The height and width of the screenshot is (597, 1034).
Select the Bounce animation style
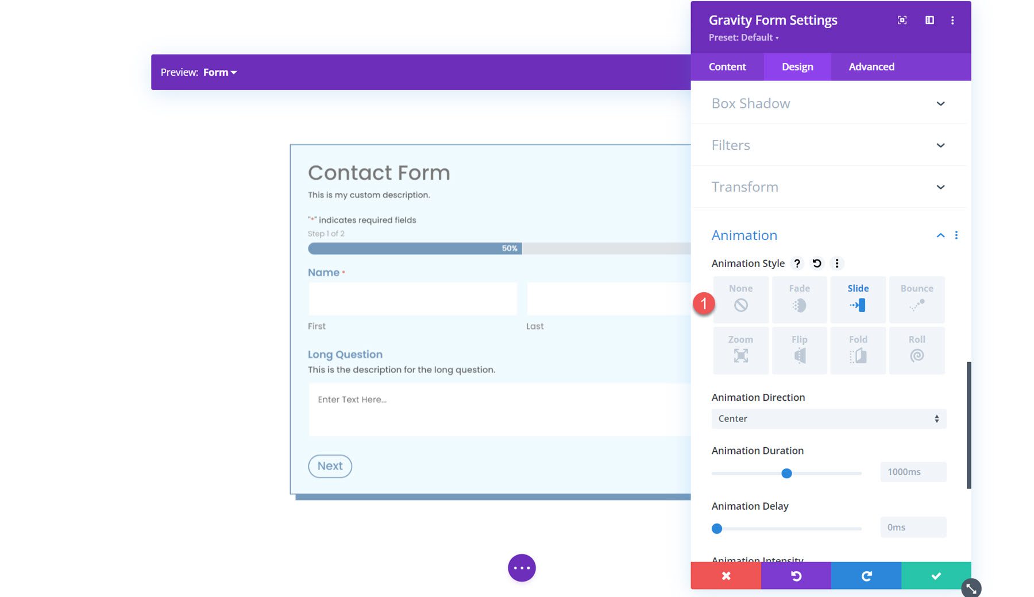[x=916, y=299]
